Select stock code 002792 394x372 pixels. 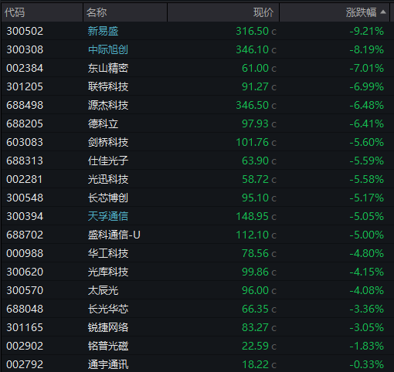click(x=25, y=364)
